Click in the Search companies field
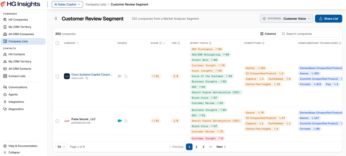The height and width of the screenshot is (156, 346). pyautogui.click(x=310, y=34)
